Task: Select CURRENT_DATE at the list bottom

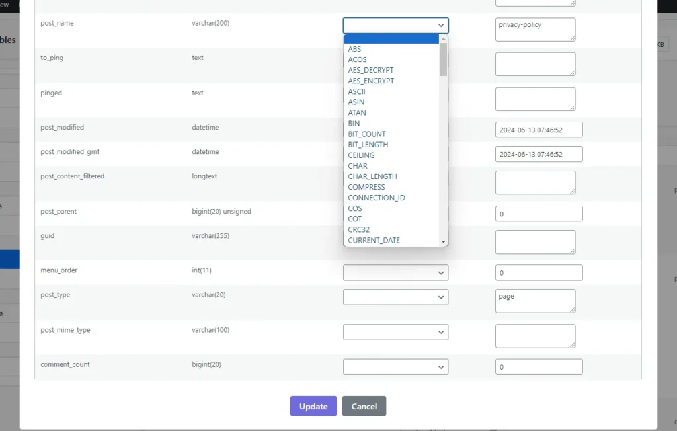Action: (373, 240)
